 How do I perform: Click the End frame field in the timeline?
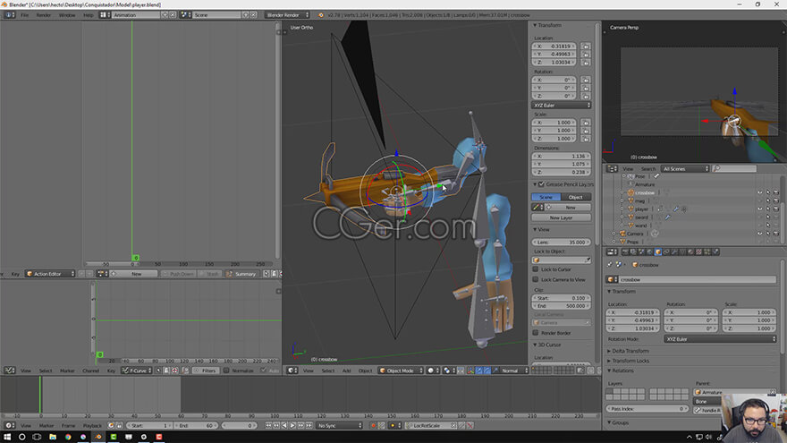(195, 425)
